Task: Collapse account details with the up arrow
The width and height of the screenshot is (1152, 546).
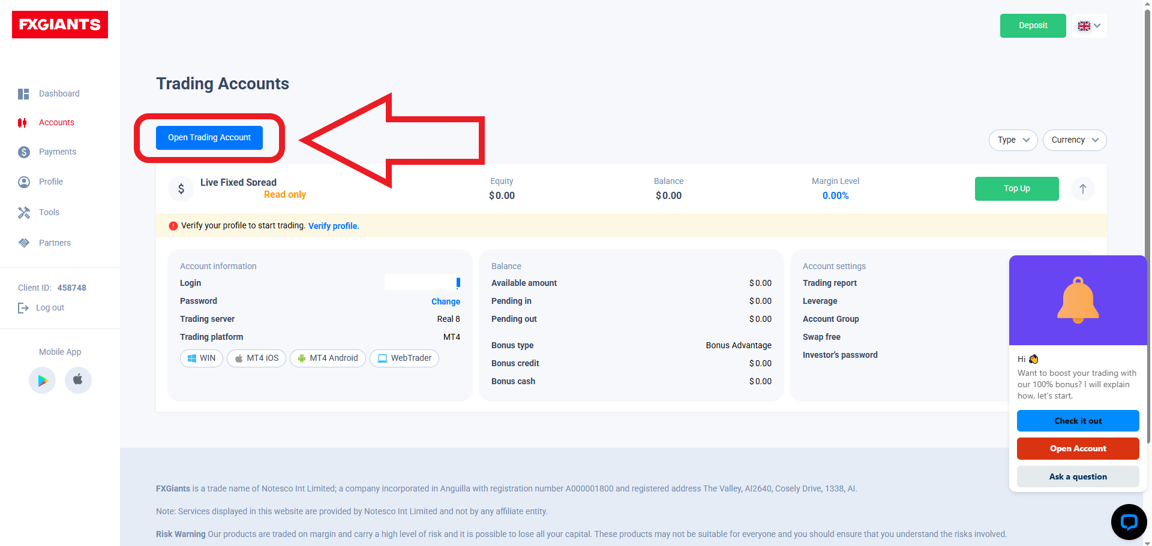Action: (x=1083, y=189)
